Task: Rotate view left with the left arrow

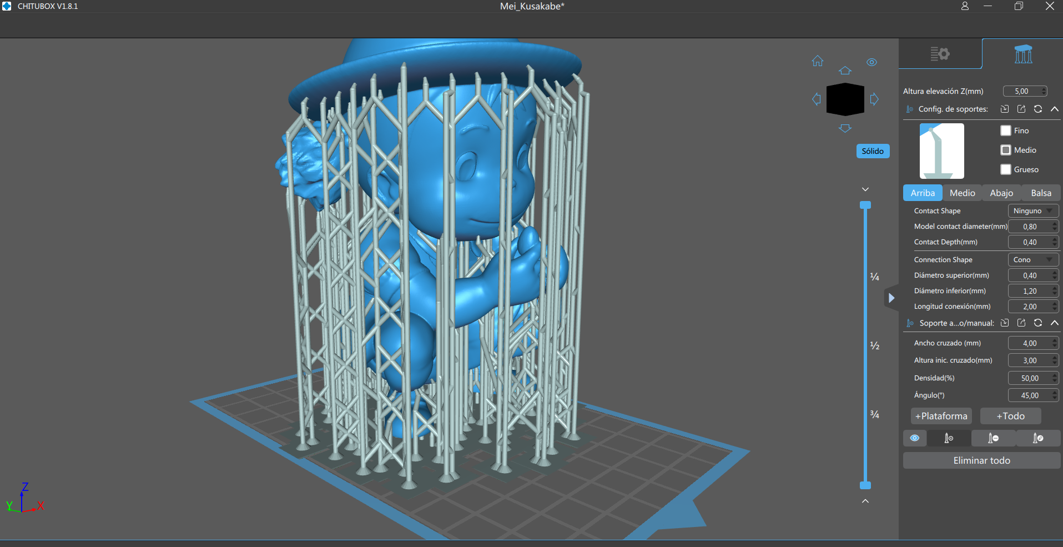Action: (x=816, y=99)
